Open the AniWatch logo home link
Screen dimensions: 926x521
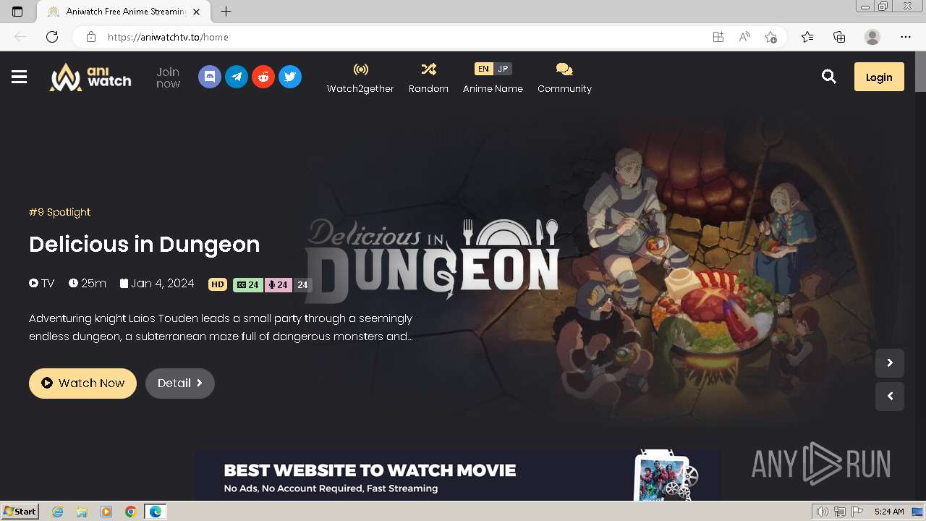click(90, 77)
